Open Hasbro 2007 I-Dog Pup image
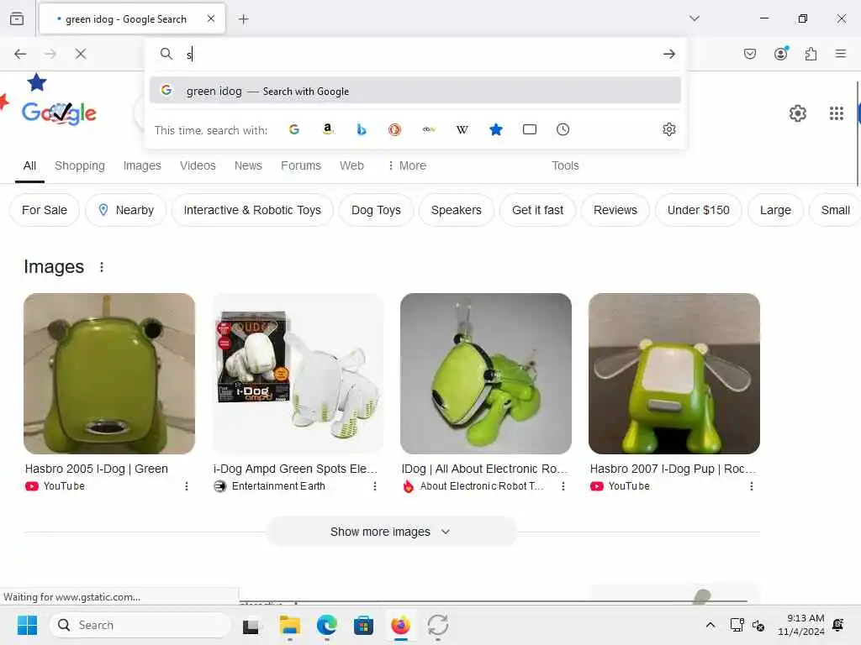 pyautogui.click(x=674, y=374)
